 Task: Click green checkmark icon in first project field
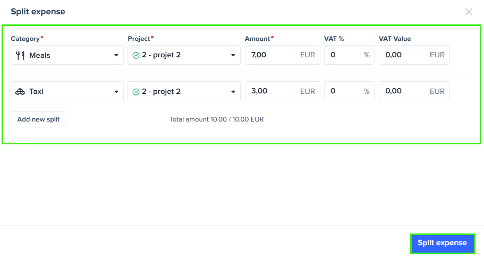[136, 56]
